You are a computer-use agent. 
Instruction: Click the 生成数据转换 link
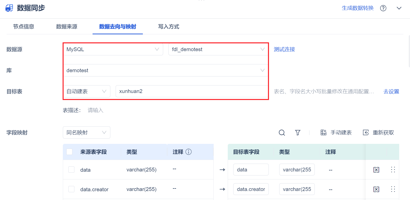(x=358, y=8)
